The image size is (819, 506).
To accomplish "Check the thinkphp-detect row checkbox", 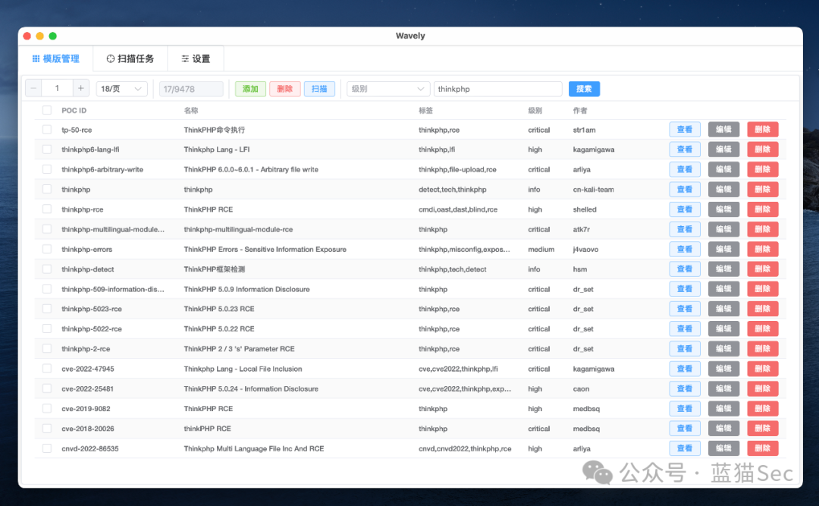I will 47,269.
